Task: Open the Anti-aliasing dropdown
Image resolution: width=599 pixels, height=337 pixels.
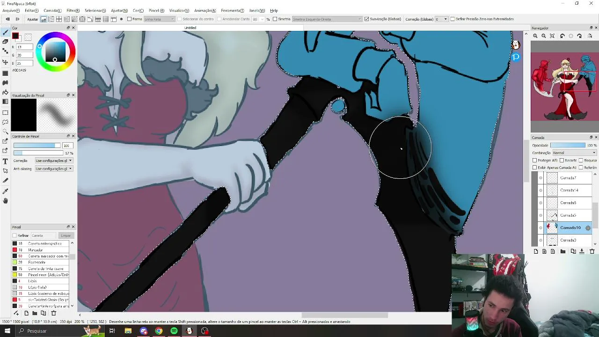Action: click(x=53, y=168)
